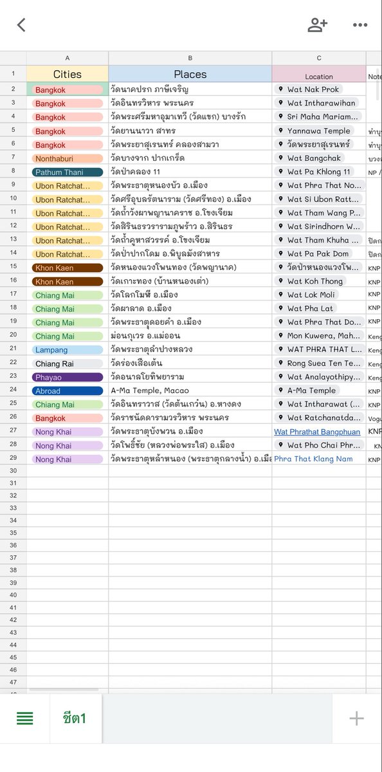This screenshot has height=772, width=382.
Task: Switch to the ชีต1 sheet tab
Action: [x=75, y=719]
